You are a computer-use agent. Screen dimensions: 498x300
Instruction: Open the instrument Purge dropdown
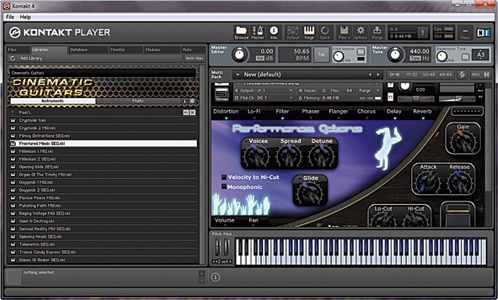pos(369,91)
